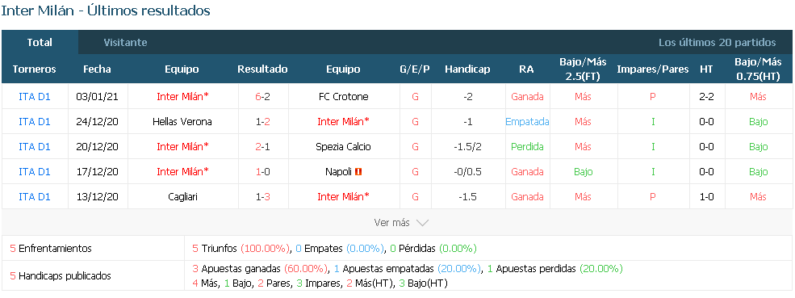Click the red card icon beside Napoli
The image size is (795, 298).
click(358, 172)
